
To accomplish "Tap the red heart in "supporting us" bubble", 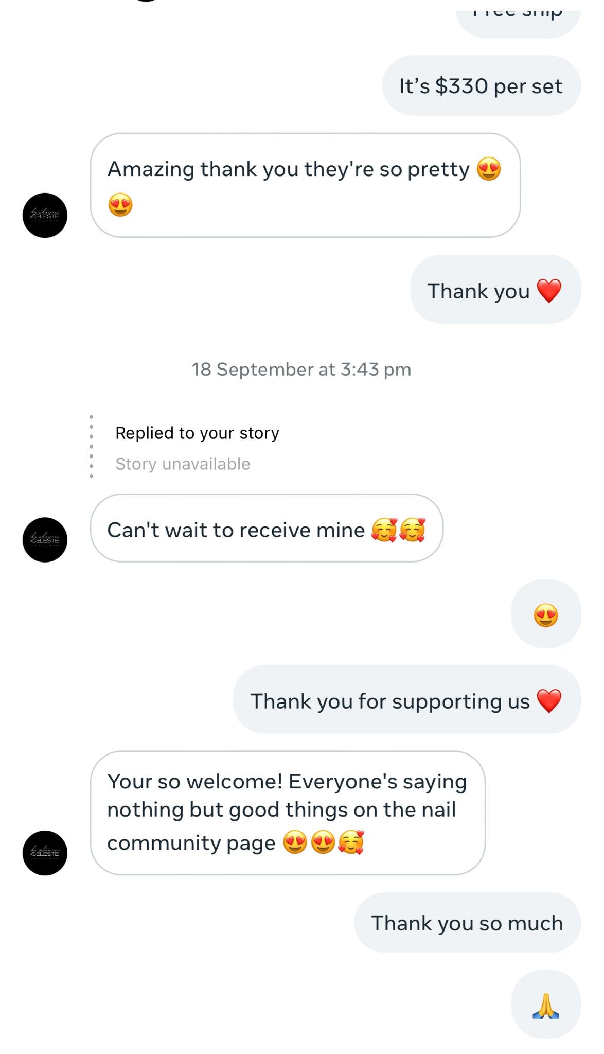I will (549, 701).
